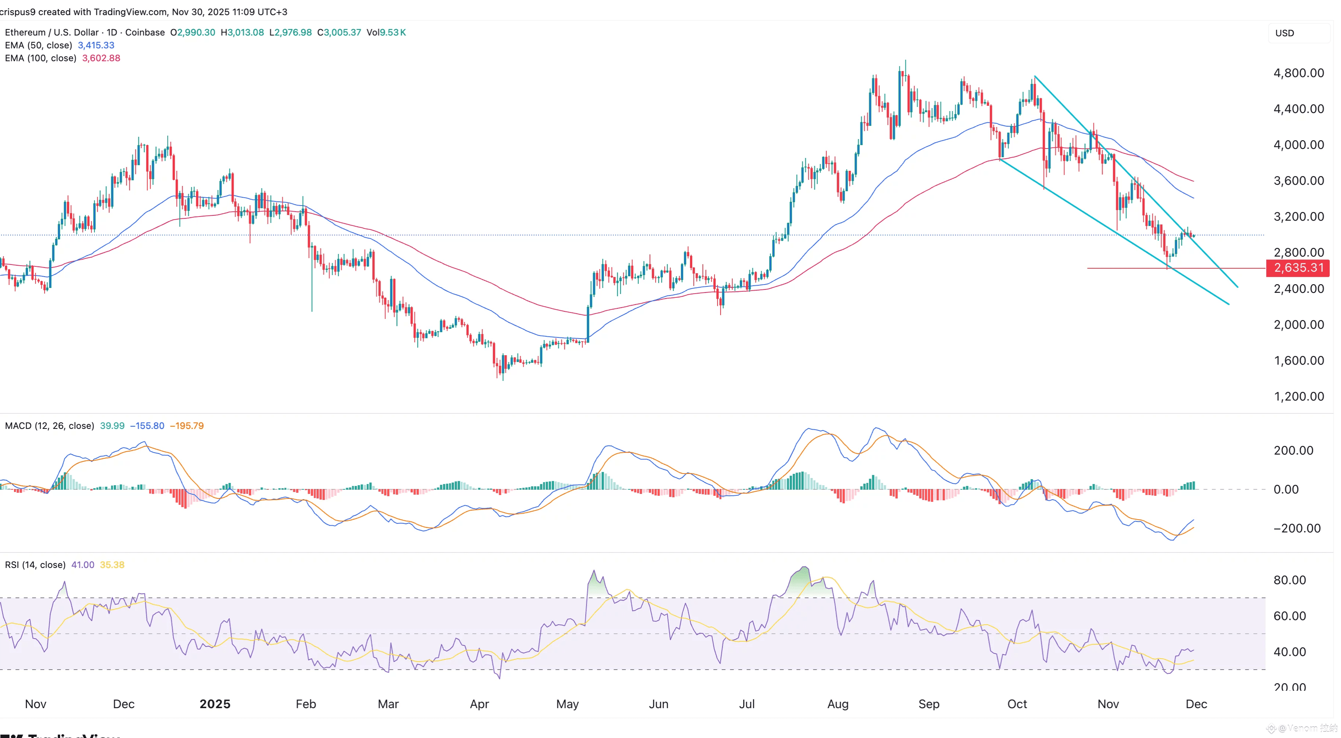This screenshot has width=1341, height=738.
Task: Click the 4,800.00 price scale label
Action: [1298, 73]
